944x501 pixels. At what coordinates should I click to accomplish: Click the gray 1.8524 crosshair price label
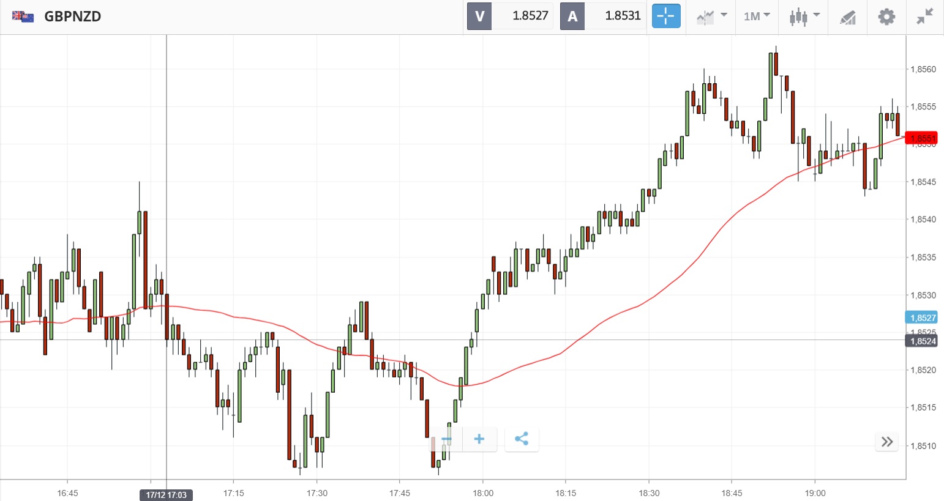click(x=921, y=341)
